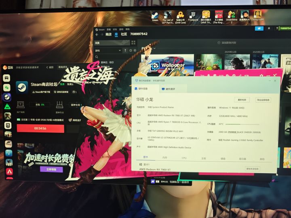Viewport: 291px width, 218px height.
Task: Select the 其他 detail tab in hardware window
Action: click(262, 159)
